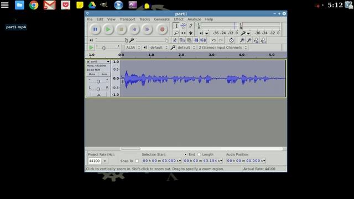Close the part1 track with X button
Screen dimensions: 354x199
[x=88, y=61]
